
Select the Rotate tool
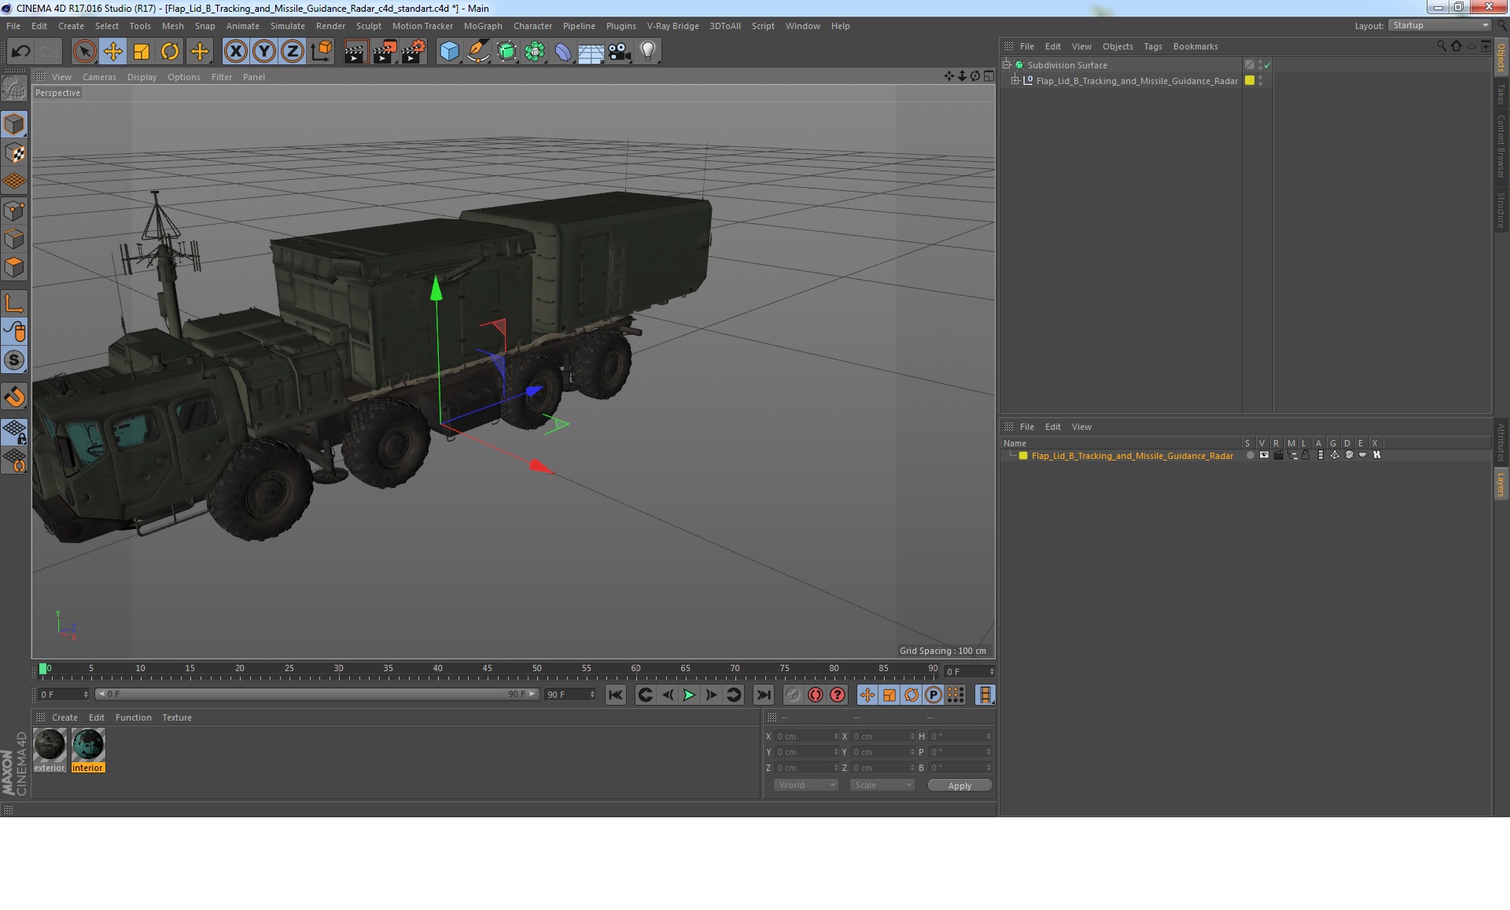170,52
